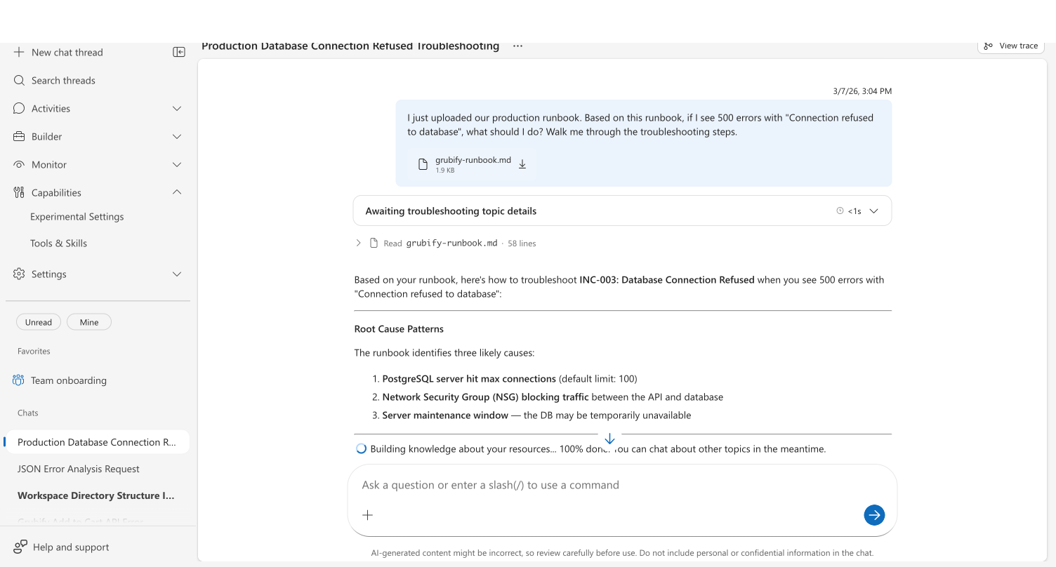Expand the Settings section chevron

[177, 274]
